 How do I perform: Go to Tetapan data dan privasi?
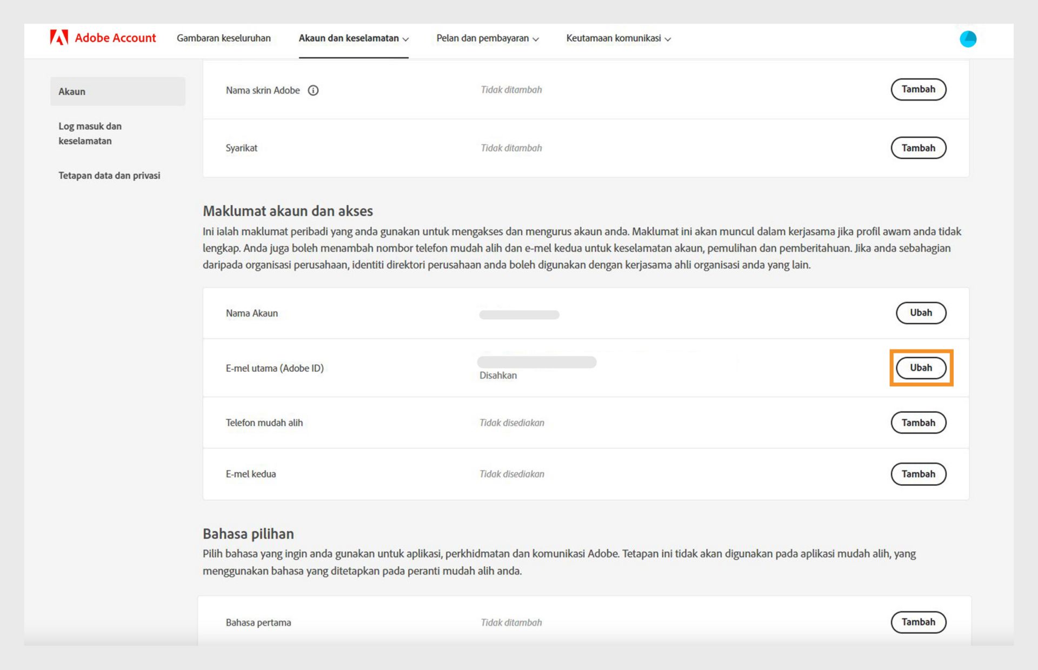(109, 176)
